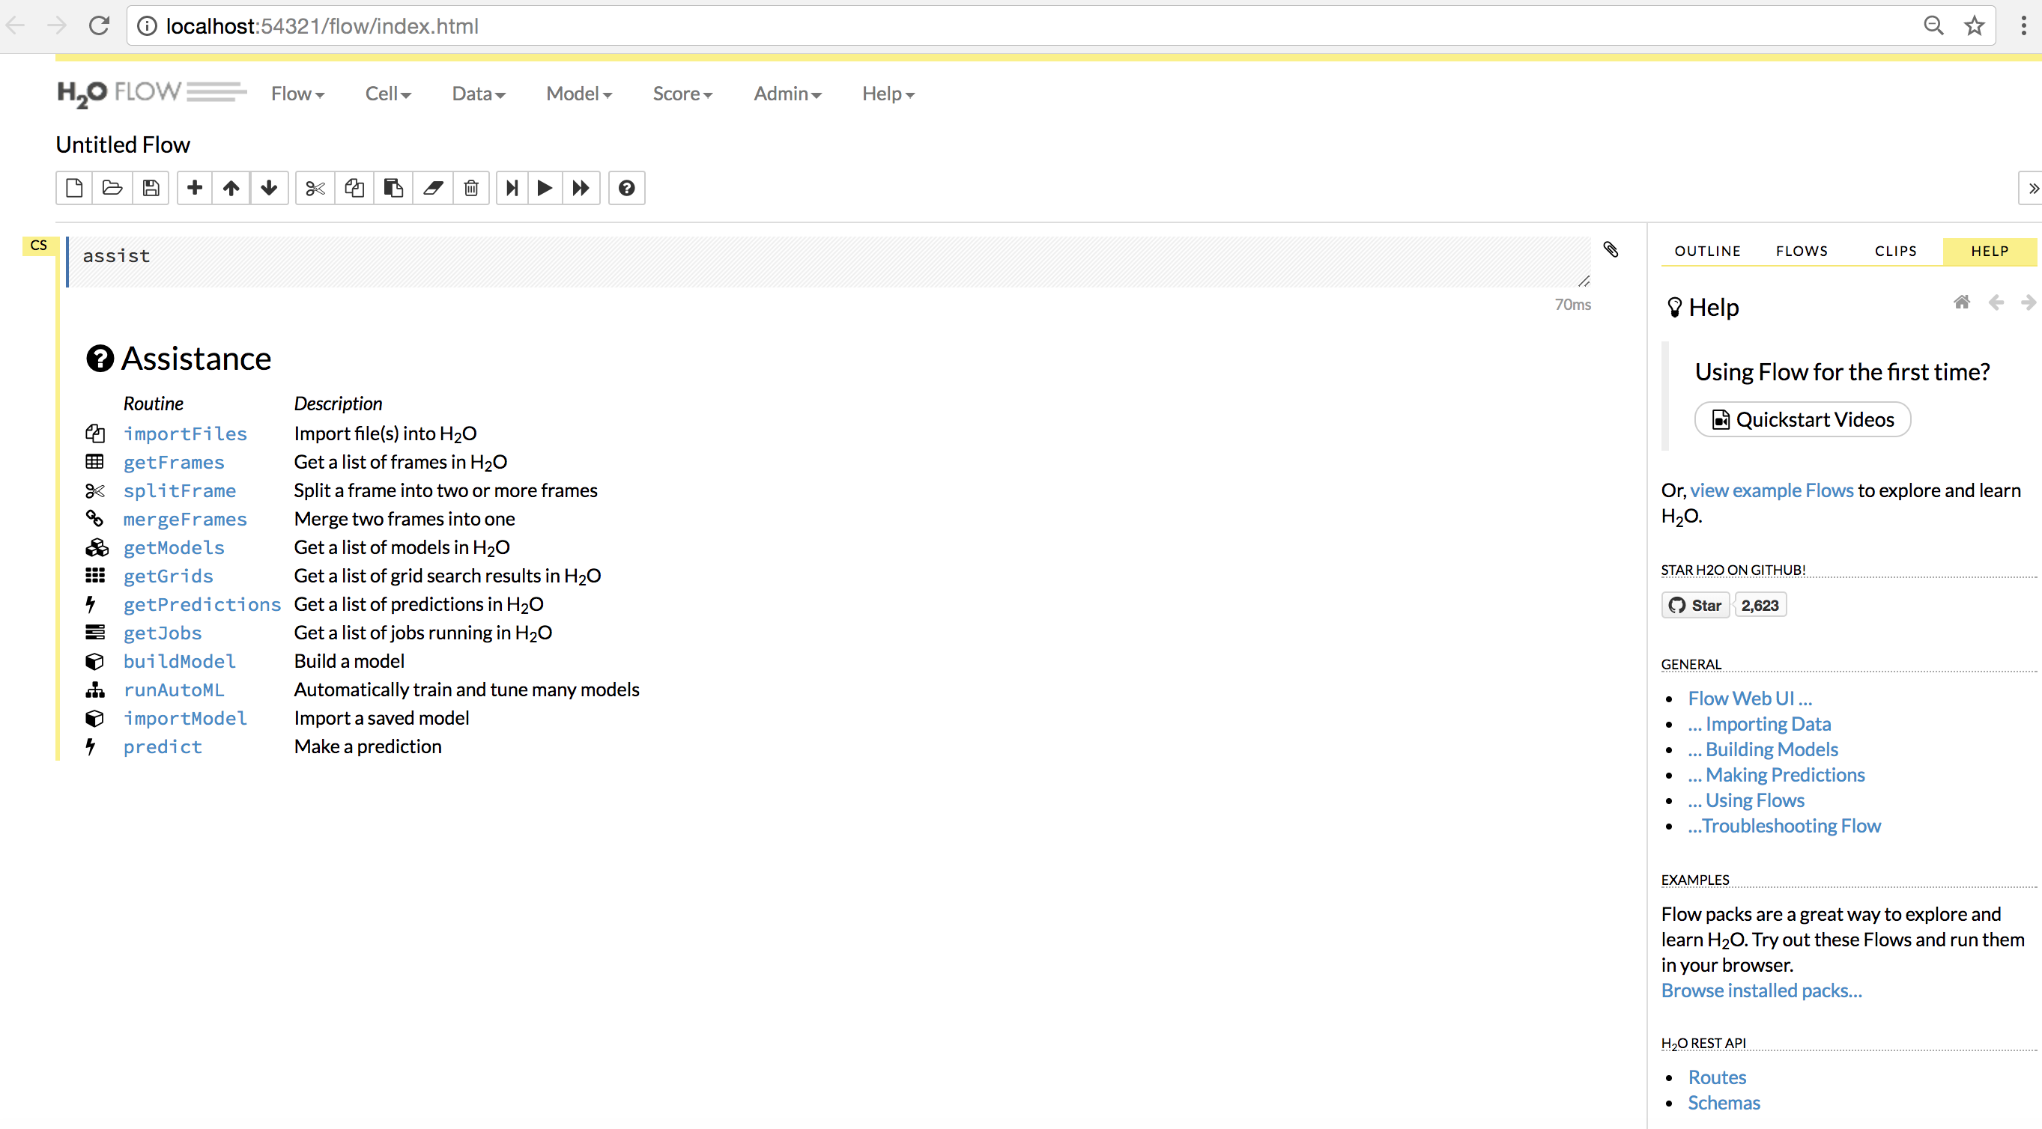Click the Open Flow folder icon

[112, 188]
